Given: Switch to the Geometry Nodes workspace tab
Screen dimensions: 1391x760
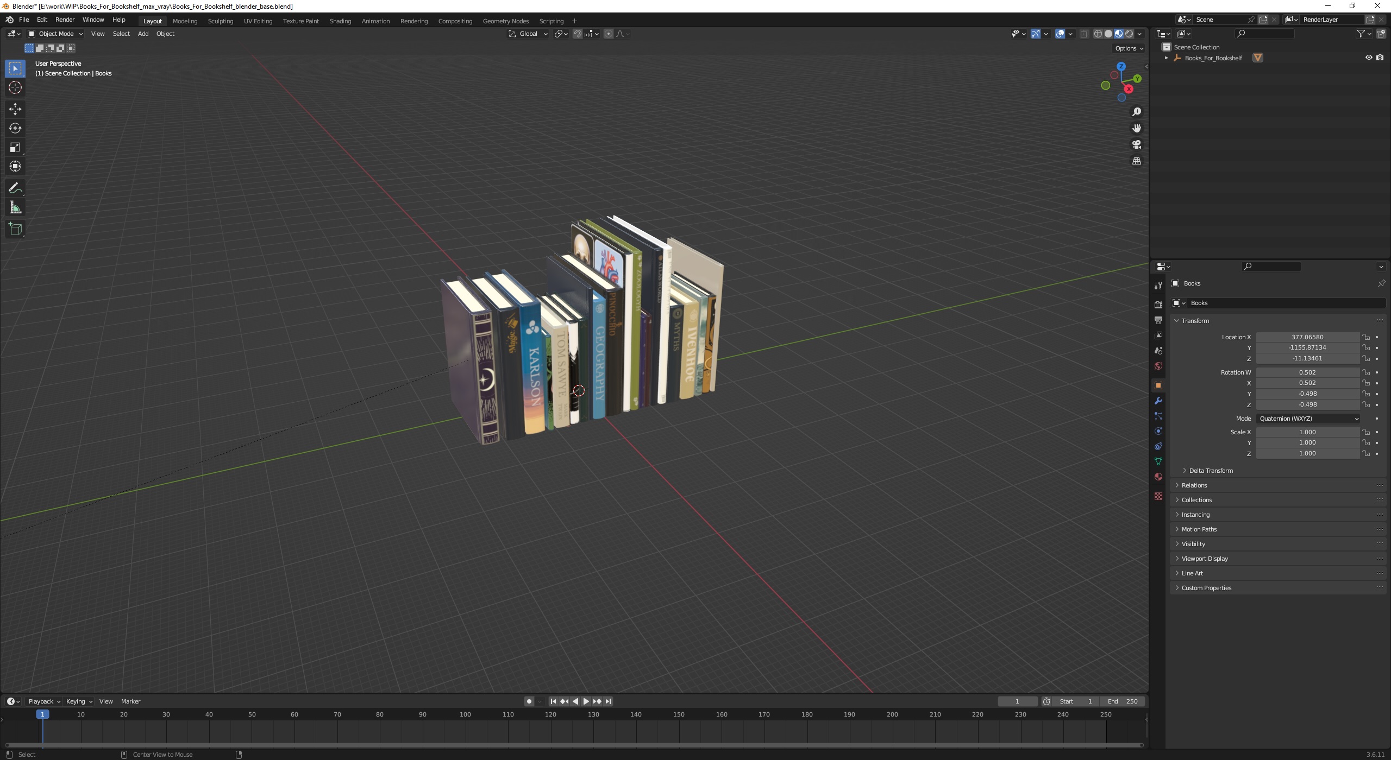Looking at the screenshot, I should pos(505,21).
